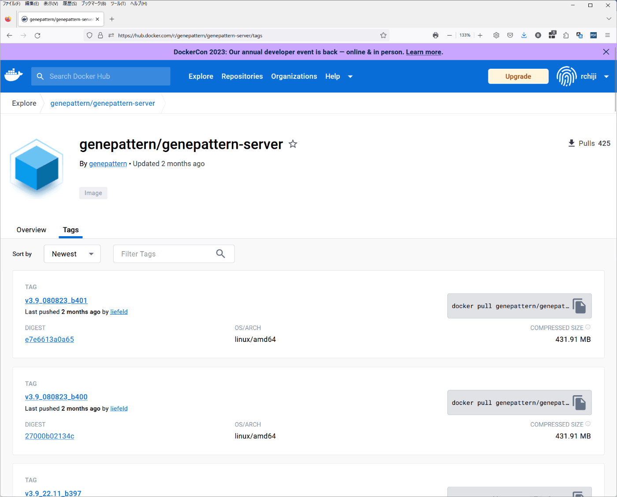Select the Tags tab
This screenshot has height=497, width=617.
(x=71, y=230)
